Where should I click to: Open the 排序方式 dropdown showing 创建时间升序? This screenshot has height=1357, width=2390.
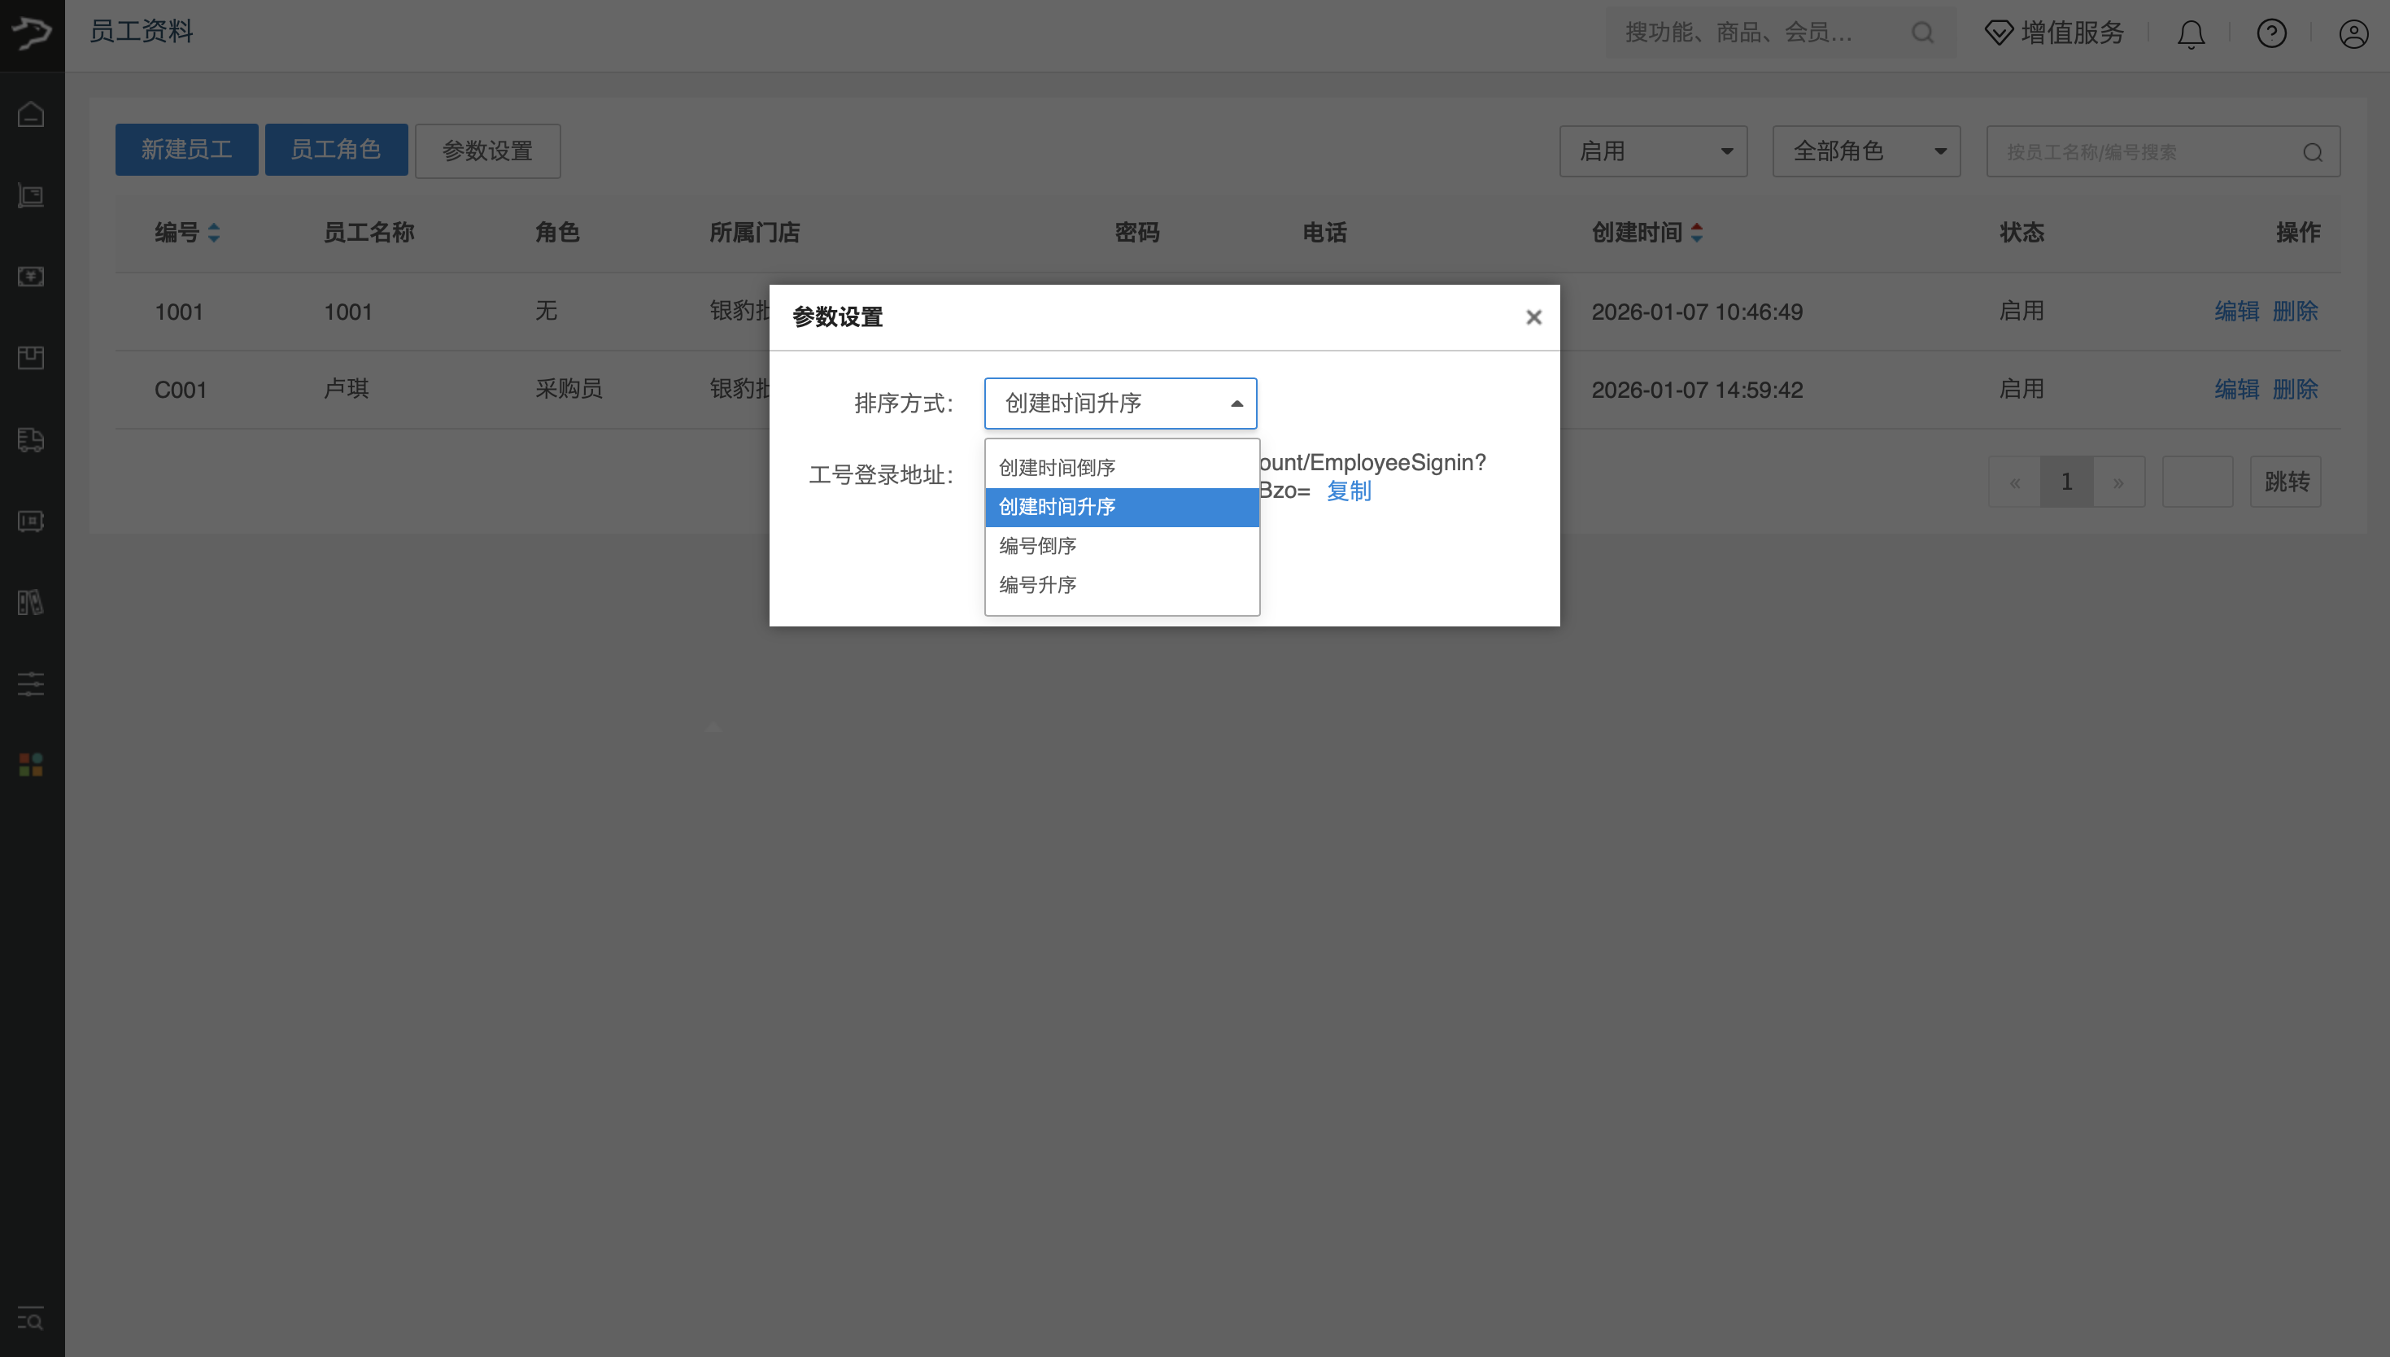1120,403
